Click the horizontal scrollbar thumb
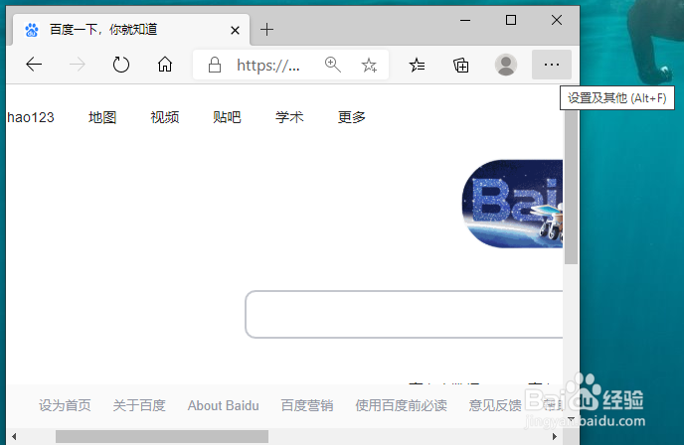Image resolution: width=684 pixels, height=445 pixels. click(162, 436)
